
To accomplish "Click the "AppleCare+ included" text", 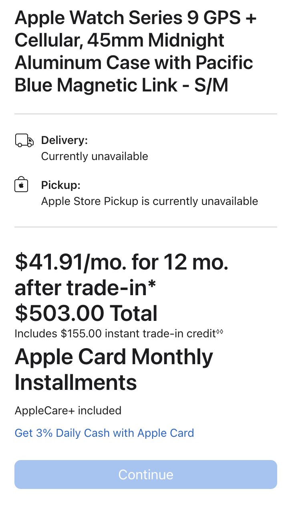I will [x=68, y=411].
